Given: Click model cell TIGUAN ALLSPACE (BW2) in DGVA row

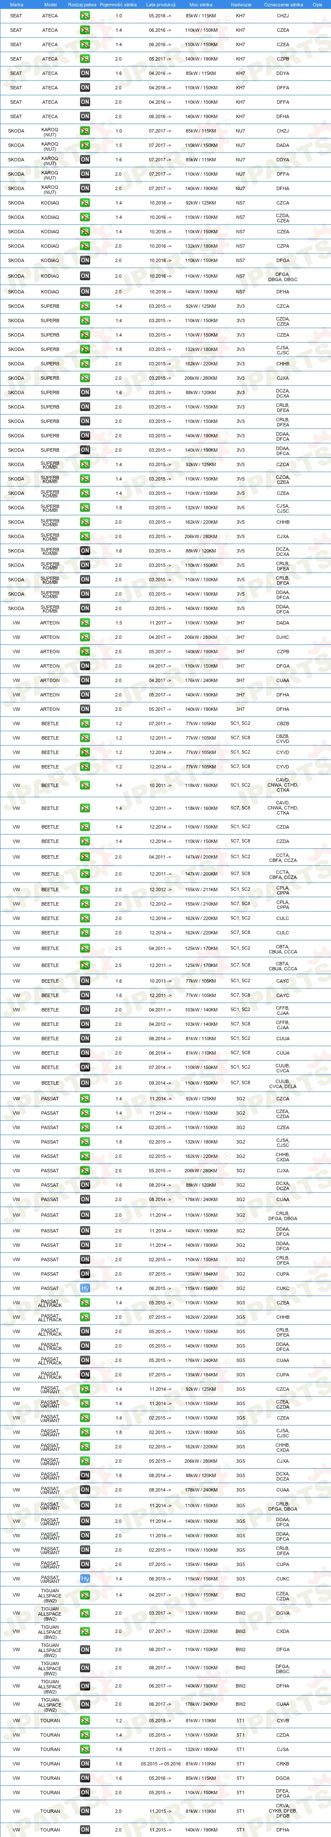Looking at the screenshot, I should pyautogui.click(x=50, y=1613).
